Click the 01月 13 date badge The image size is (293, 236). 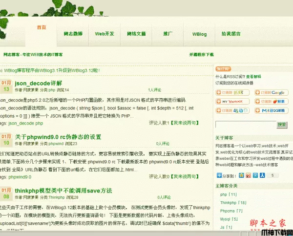tap(6, 86)
